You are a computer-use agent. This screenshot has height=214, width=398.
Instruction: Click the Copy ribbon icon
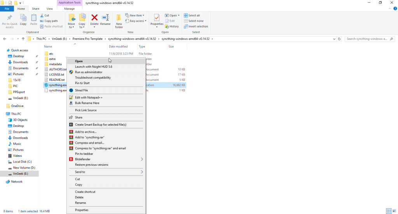23,18
